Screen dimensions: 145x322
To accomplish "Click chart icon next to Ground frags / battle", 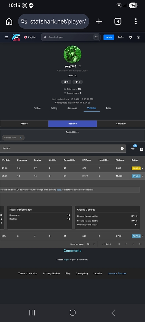I will (137, 216).
